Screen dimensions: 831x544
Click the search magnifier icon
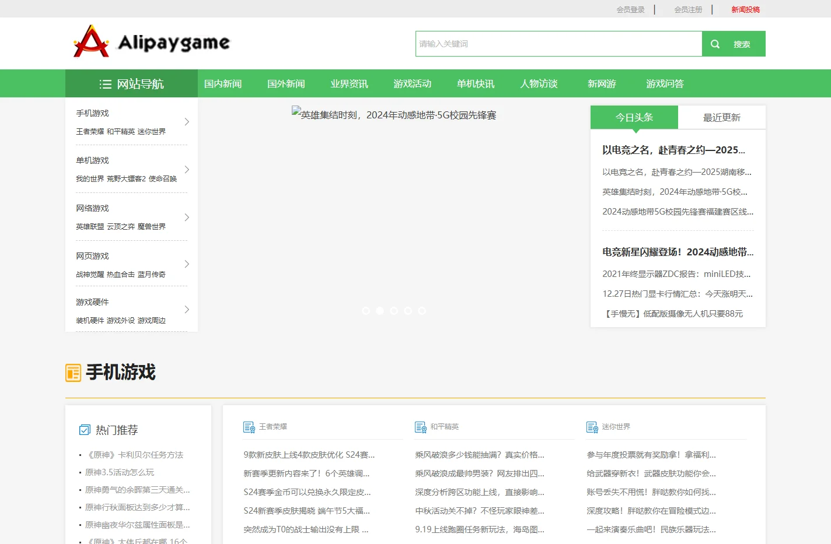[715, 44]
